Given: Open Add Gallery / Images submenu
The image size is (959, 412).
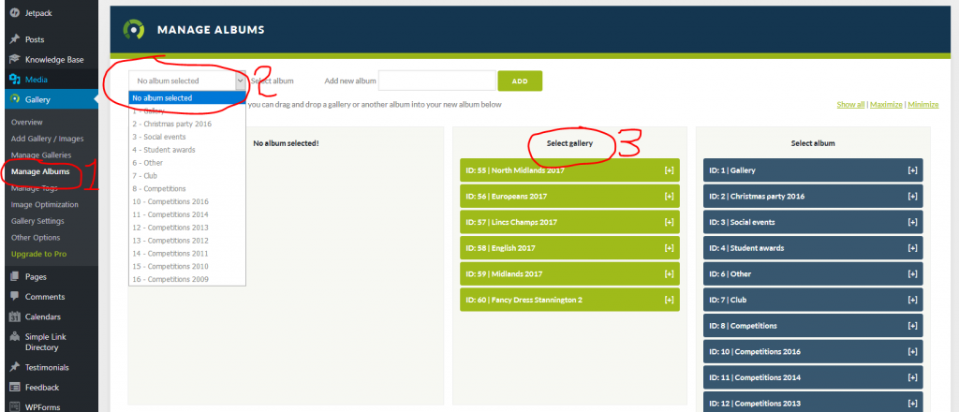Looking at the screenshot, I should (47, 139).
